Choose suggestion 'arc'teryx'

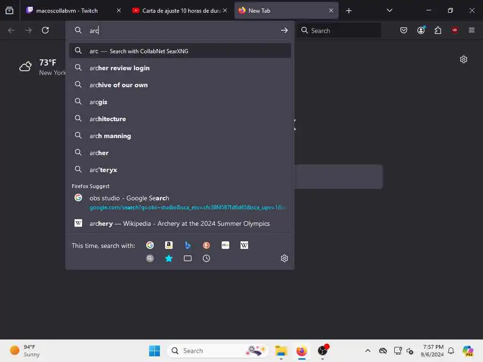(x=180, y=169)
